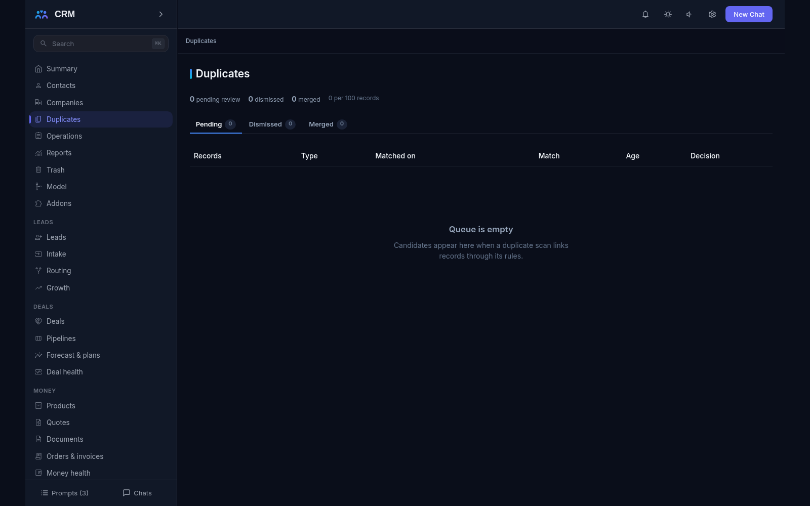Viewport: 810px width, 506px height.
Task: Open Model via its tree icon
Action: pos(38,187)
